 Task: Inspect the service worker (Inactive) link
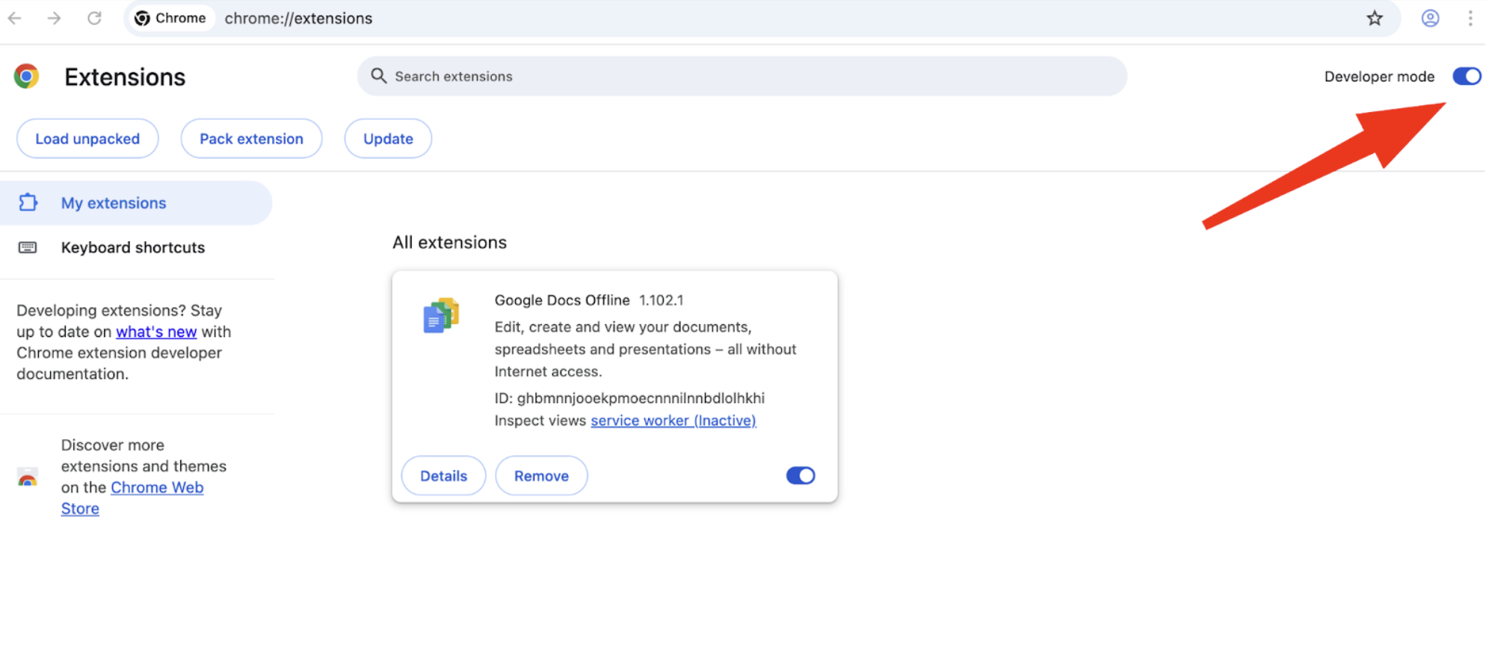pos(673,421)
